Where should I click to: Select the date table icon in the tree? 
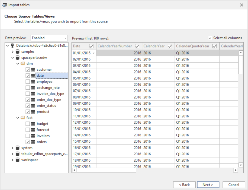pyautogui.click(x=33, y=76)
